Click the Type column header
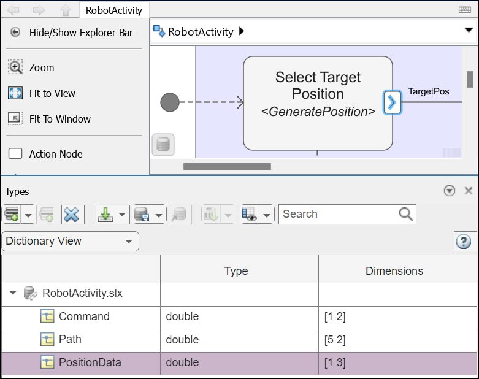This screenshot has height=379, width=479. coord(239,270)
